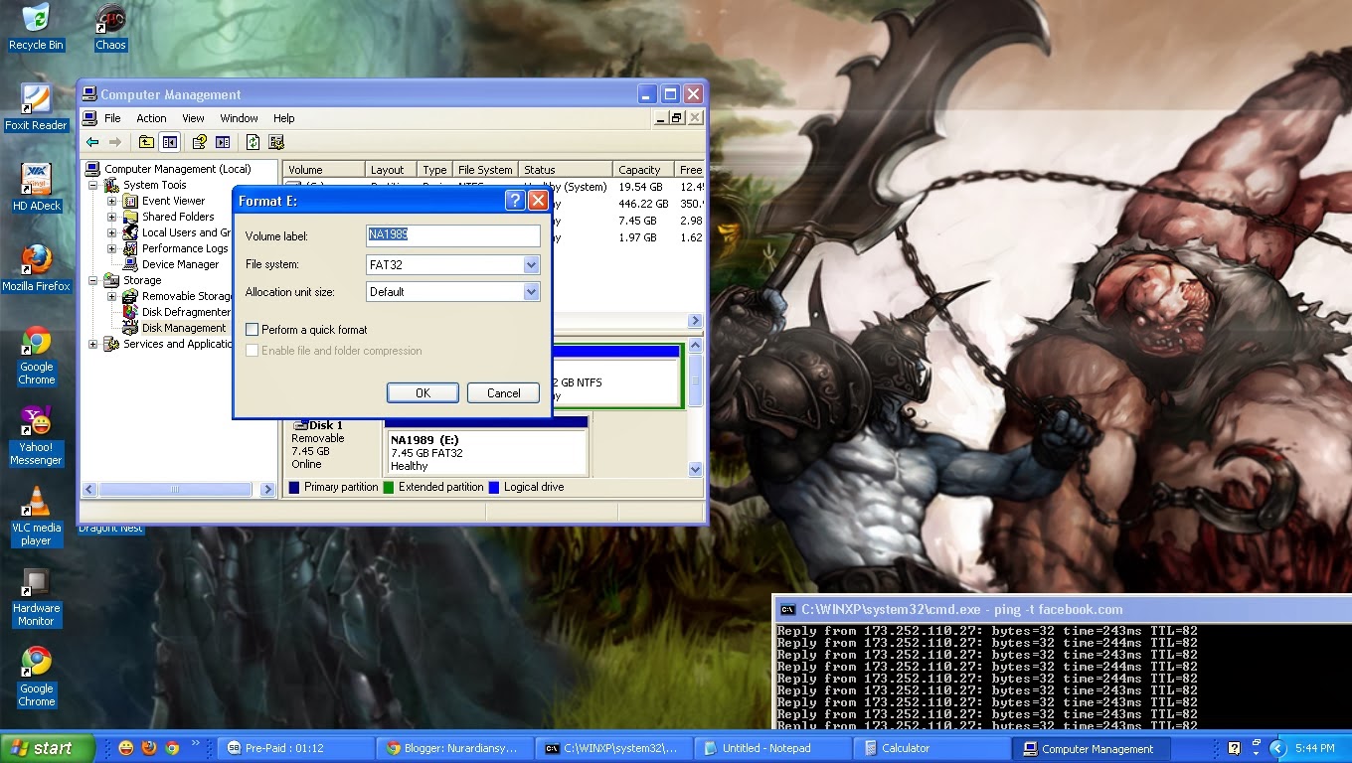Click Firefox icon in quick launch bar
This screenshot has height=763, width=1352.
pos(149,748)
